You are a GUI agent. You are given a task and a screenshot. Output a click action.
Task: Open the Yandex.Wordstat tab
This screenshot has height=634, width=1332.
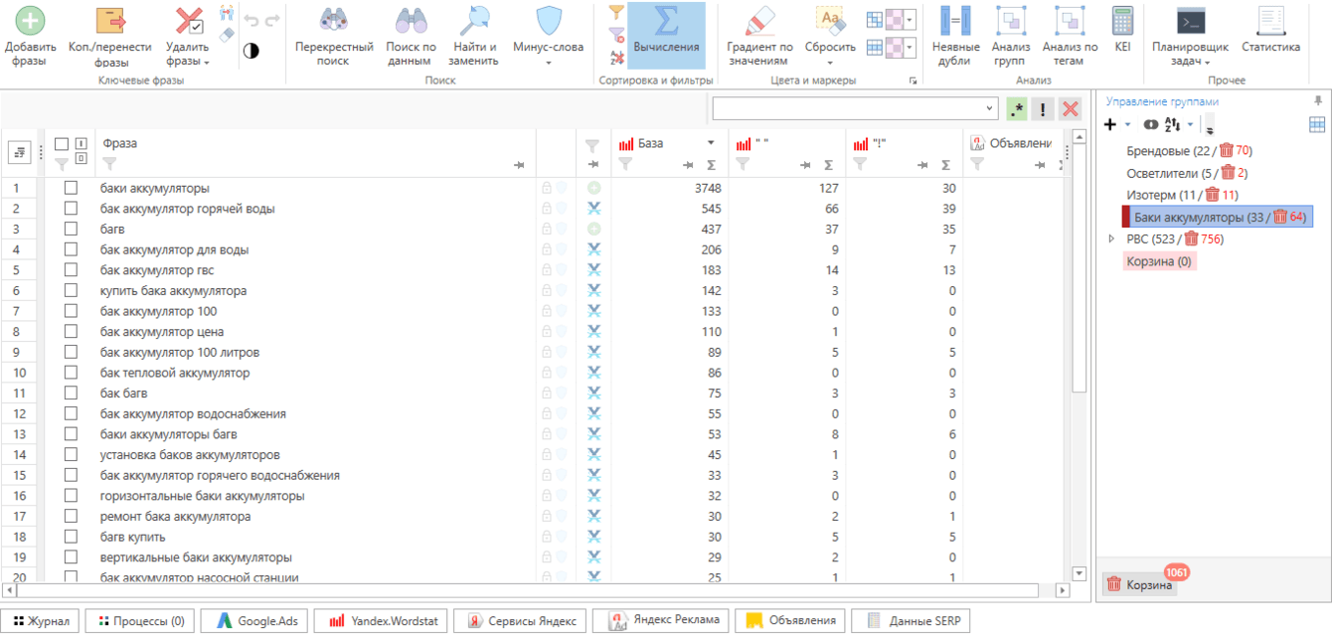point(381,621)
